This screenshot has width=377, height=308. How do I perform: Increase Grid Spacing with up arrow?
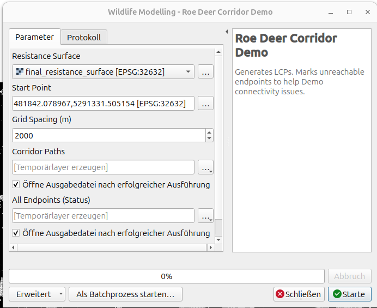209,132
